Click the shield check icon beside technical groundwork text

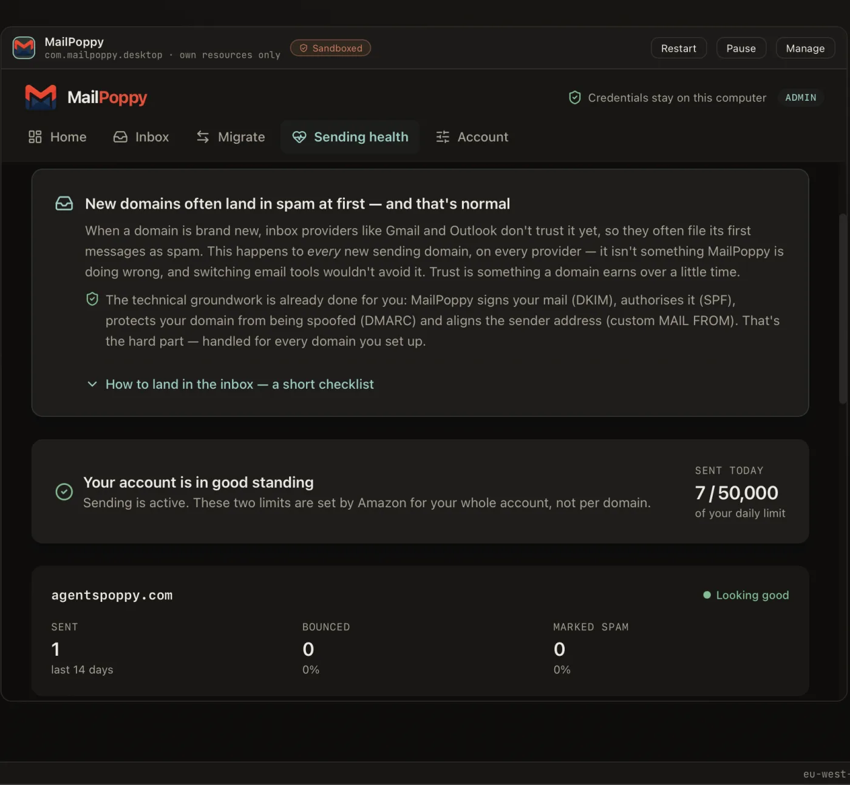pos(92,299)
